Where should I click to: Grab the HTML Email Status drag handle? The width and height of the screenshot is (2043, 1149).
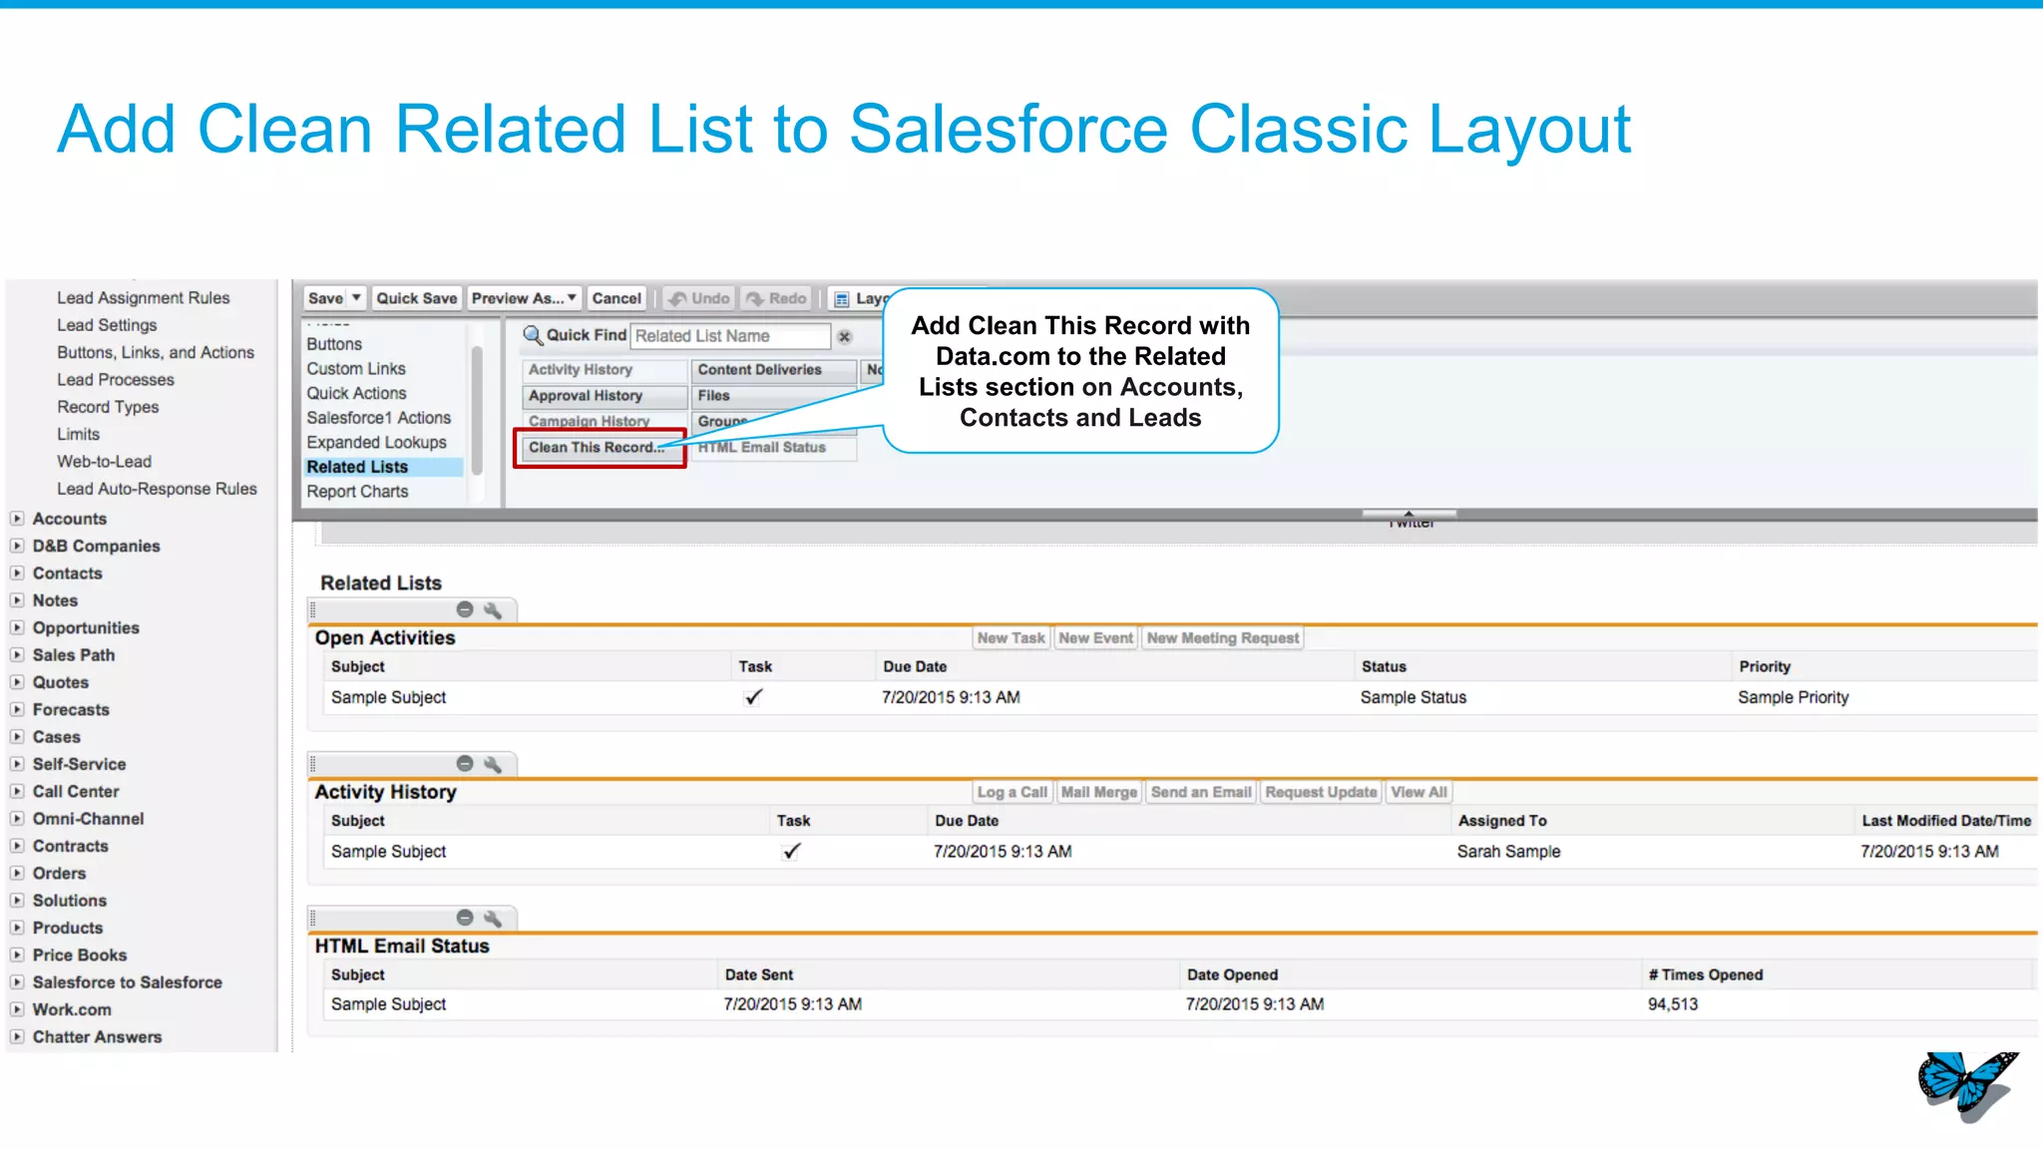[312, 918]
